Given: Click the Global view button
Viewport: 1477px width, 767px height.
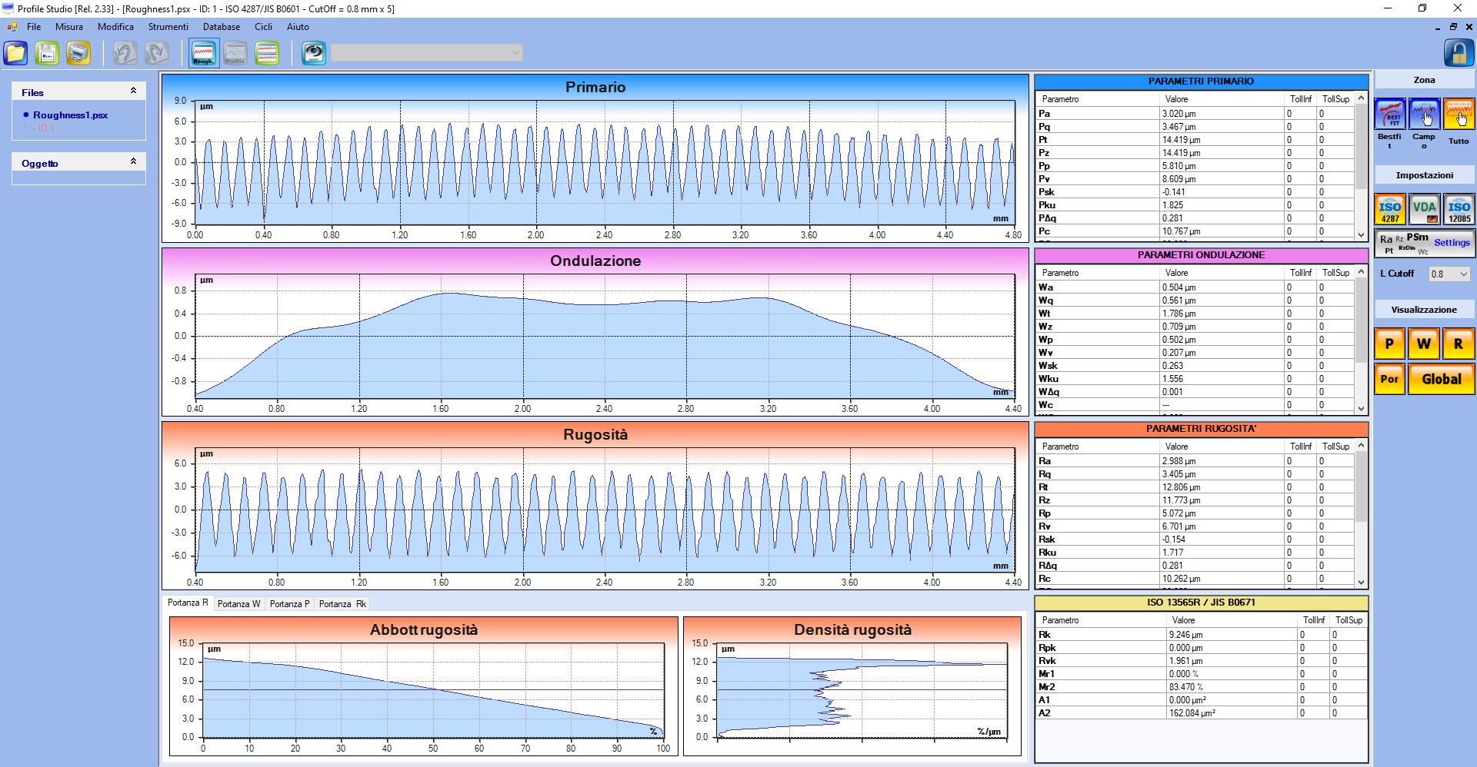Looking at the screenshot, I should (x=1441, y=380).
